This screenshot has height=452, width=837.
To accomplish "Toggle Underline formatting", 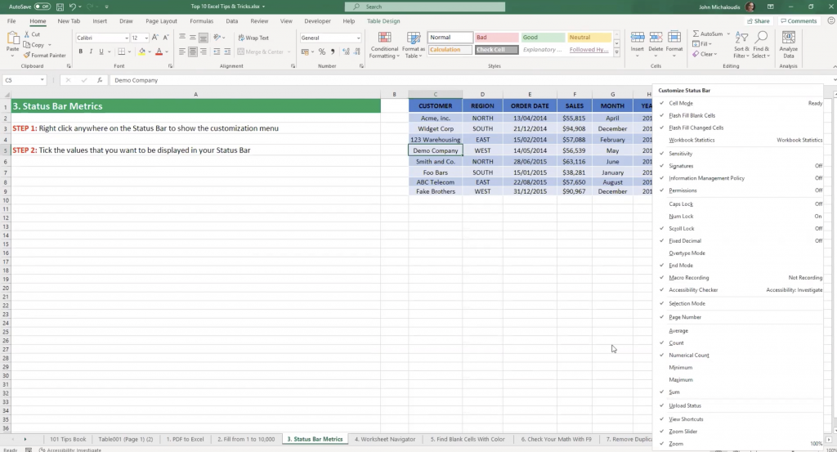I will tap(101, 51).
